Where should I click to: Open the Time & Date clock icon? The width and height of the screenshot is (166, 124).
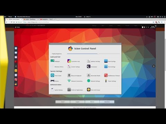53,75
